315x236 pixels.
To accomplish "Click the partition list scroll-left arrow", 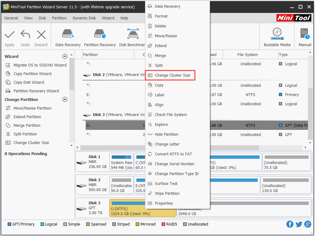I will [78, 147].
